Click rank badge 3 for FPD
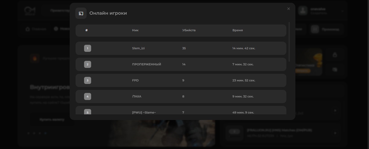The width and height of the screenshot is (369, 149). pyautogui.click(x=87, y=81)
